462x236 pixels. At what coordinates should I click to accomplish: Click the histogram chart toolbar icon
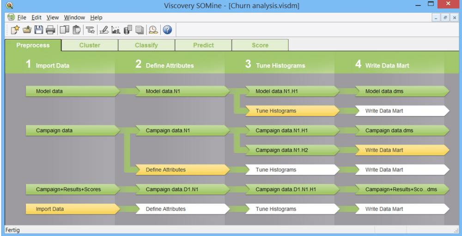115,30
